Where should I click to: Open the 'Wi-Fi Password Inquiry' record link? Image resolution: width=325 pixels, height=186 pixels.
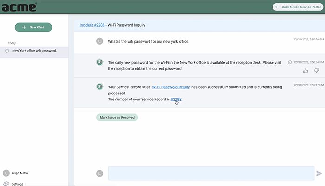(x=171, y=87)
